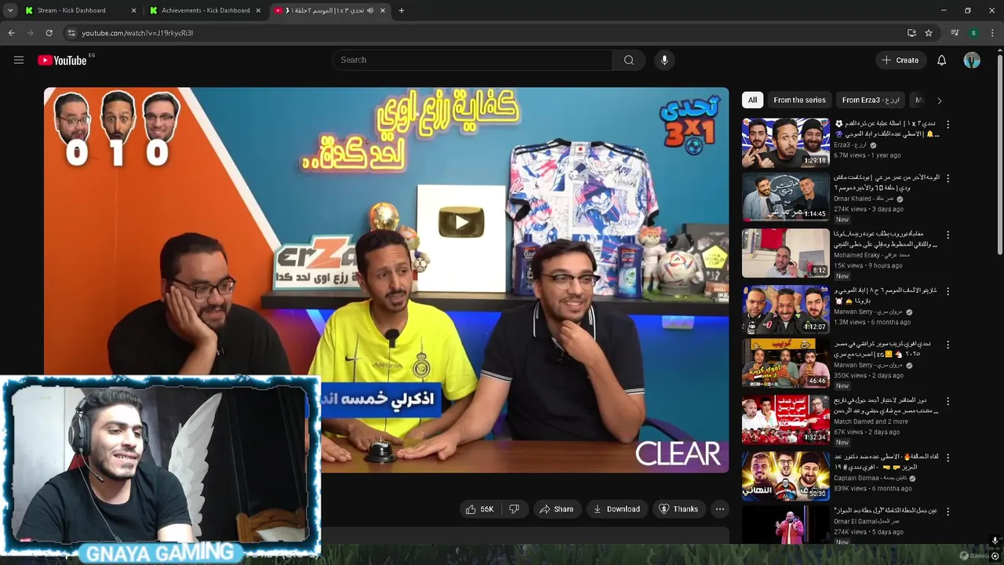Click the page vertical scrollbar
This screenshot has width=1004, height=565.
999,153
